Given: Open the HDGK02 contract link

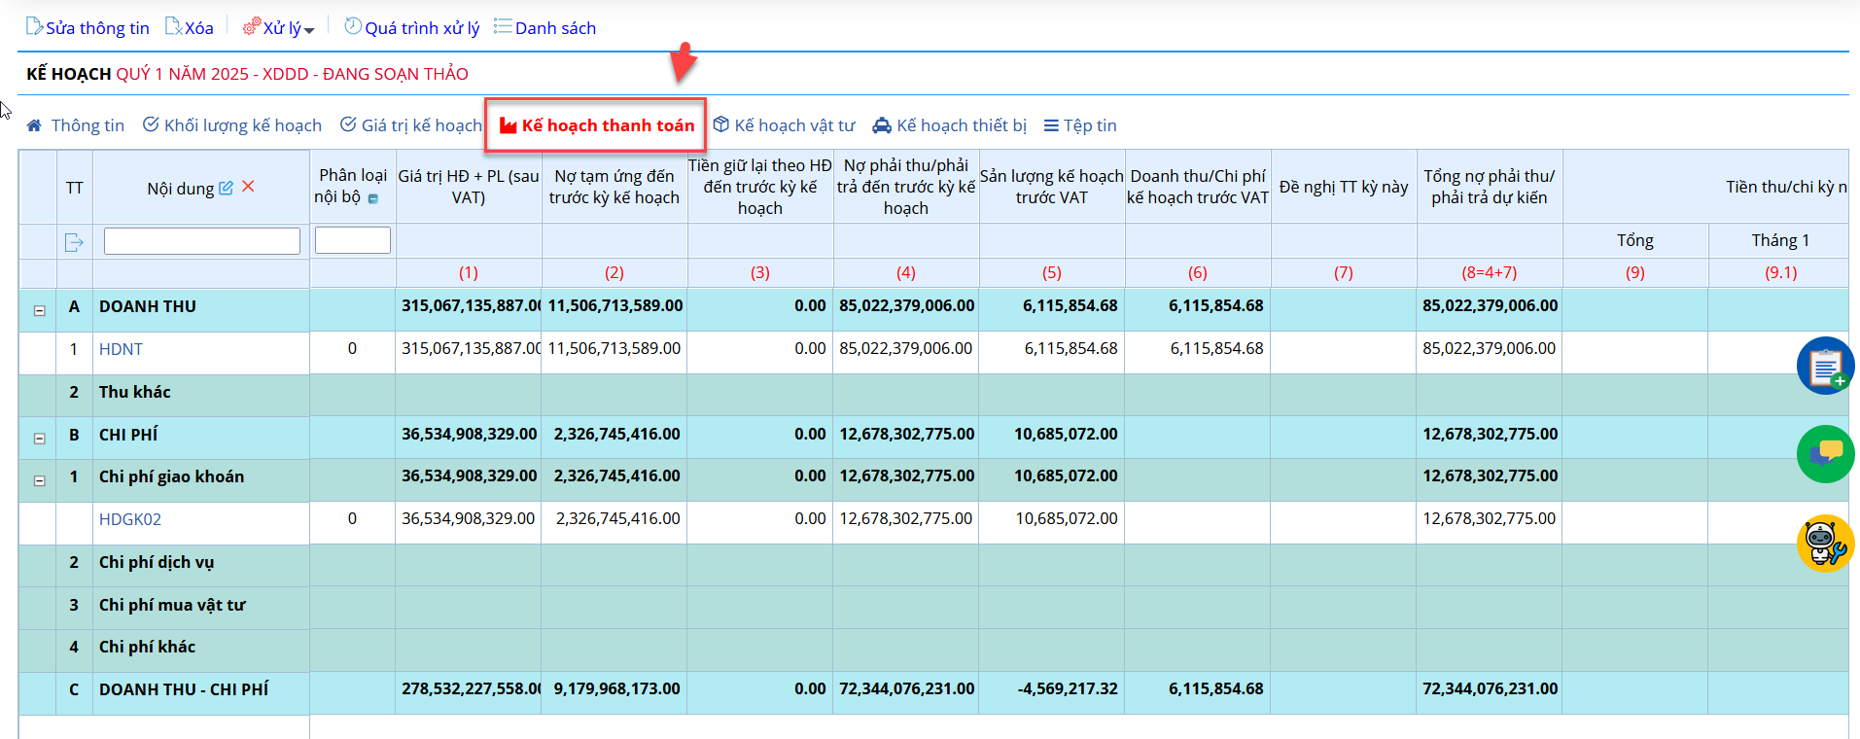Looking at the screenshot, I should tap(130, 519).
